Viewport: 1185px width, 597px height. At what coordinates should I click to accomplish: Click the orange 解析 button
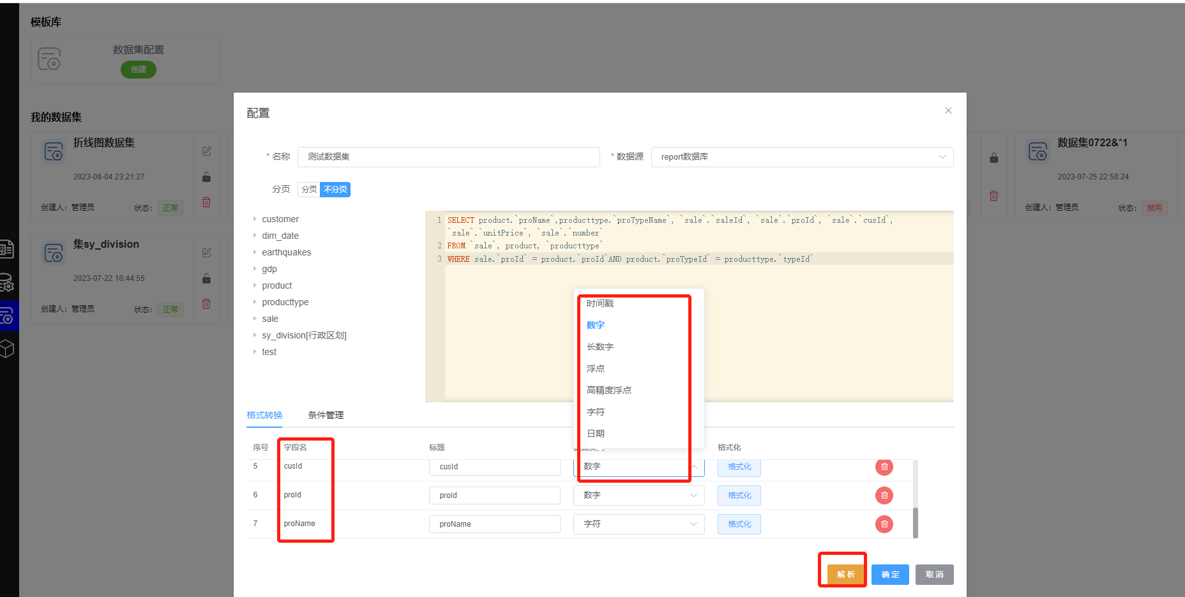coord(845,575)
